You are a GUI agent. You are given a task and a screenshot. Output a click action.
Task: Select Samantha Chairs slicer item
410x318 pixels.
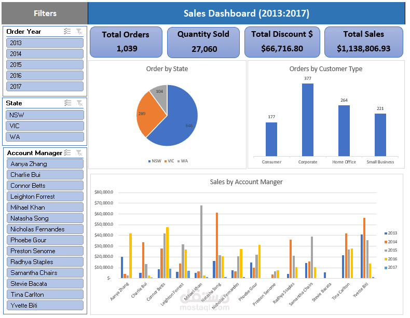(45, 273)
